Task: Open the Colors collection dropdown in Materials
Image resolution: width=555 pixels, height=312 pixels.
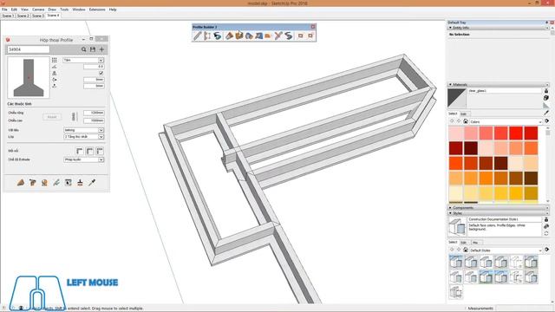Action: (506, 121)
